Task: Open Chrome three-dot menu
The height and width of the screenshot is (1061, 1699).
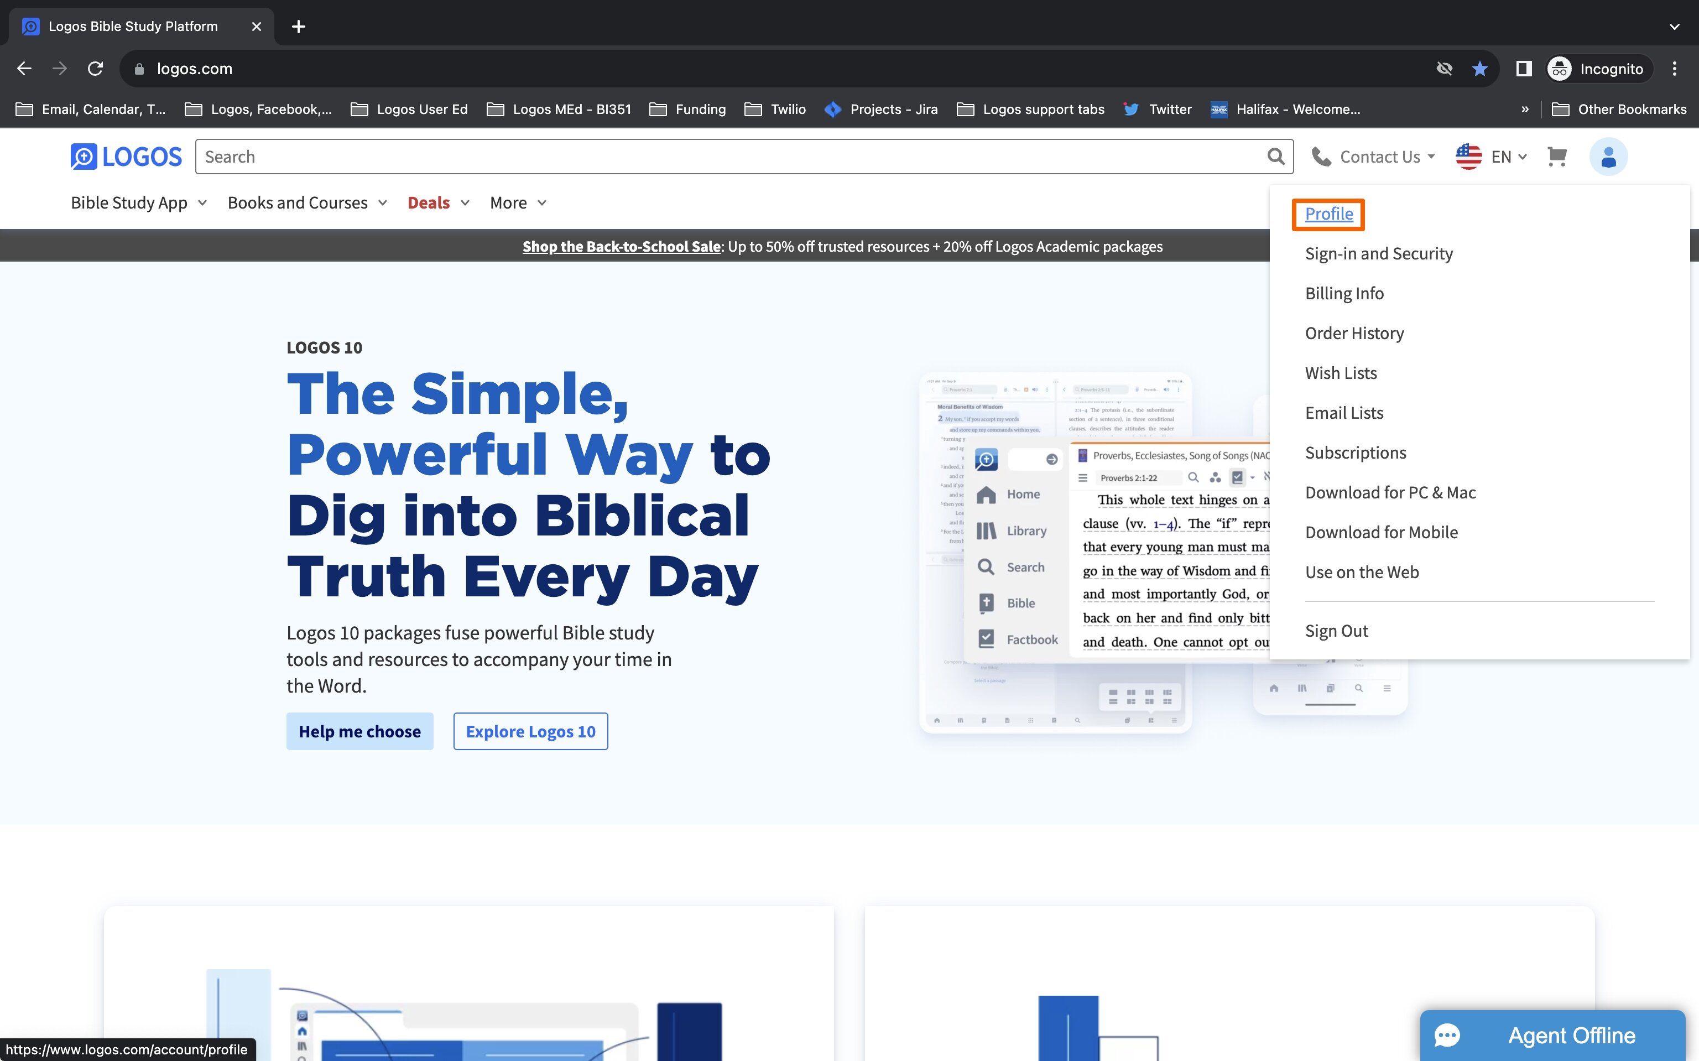Action: (1675, 68)
